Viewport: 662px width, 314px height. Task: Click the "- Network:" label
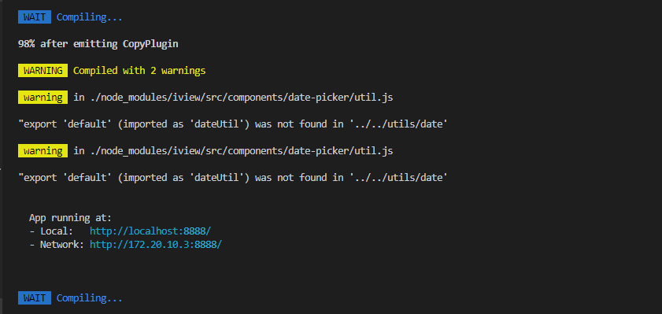tap(57, 245)
